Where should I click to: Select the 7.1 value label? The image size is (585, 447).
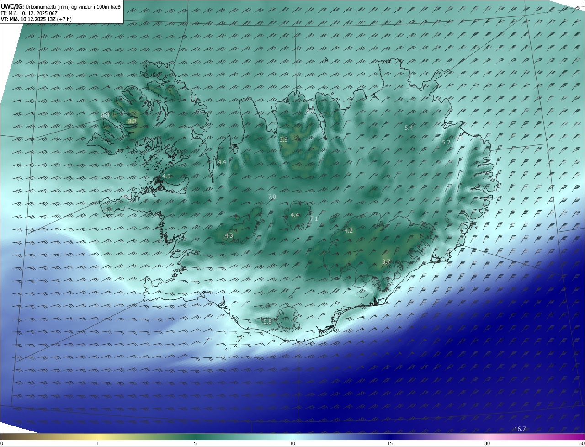pos(314,219)
